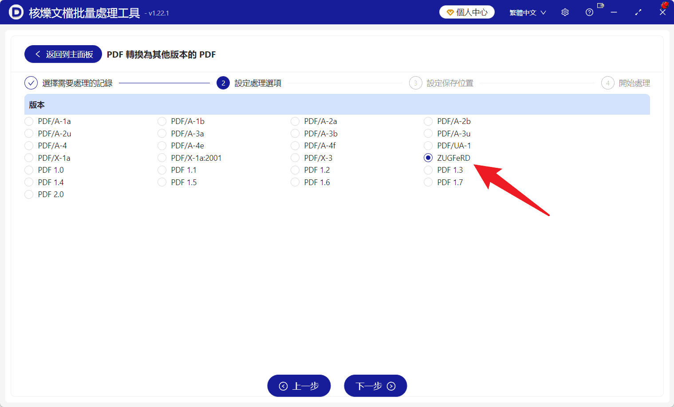Proceed to next step 下一步
The height and width of the screenshot is (407, 674).
(375, 386)
